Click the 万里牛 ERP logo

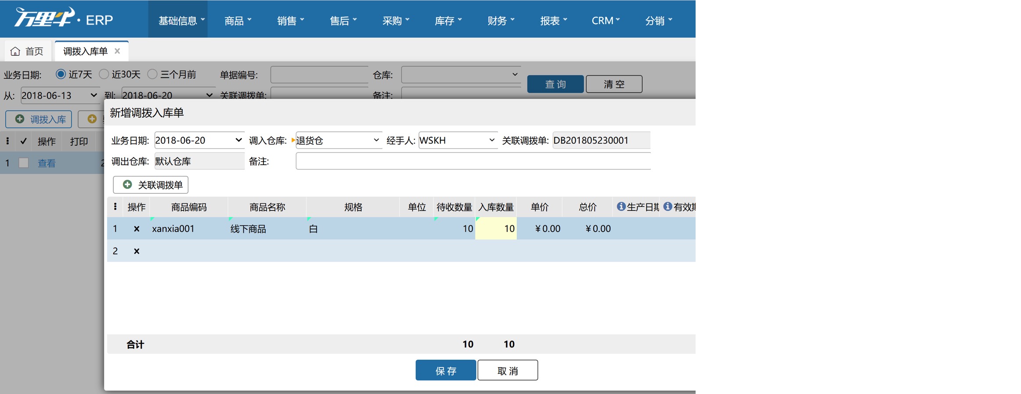[64, 18]
